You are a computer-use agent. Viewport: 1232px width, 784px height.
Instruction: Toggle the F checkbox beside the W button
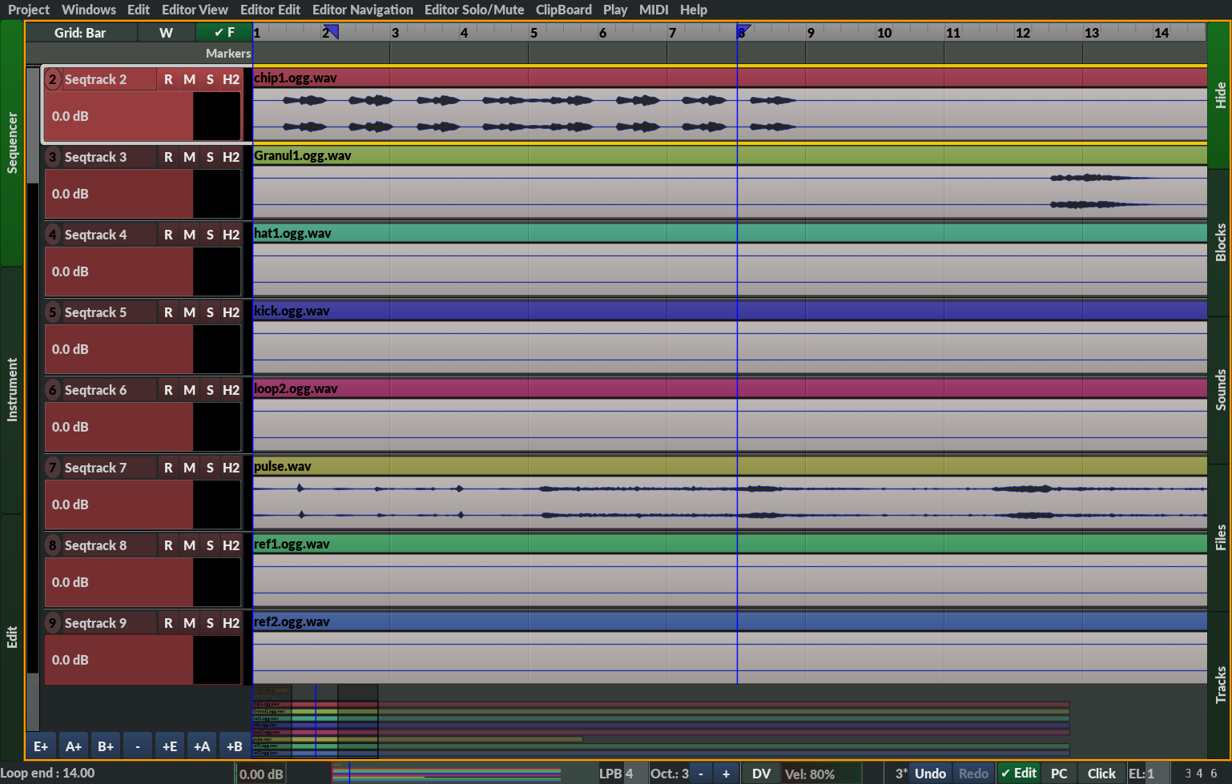coord(223,33)
